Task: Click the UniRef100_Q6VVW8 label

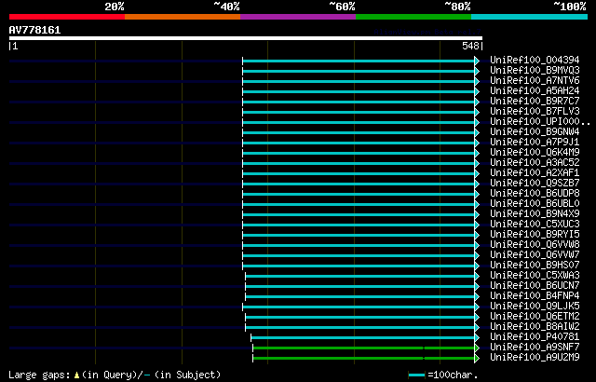Action: click(x=535, y=245)
